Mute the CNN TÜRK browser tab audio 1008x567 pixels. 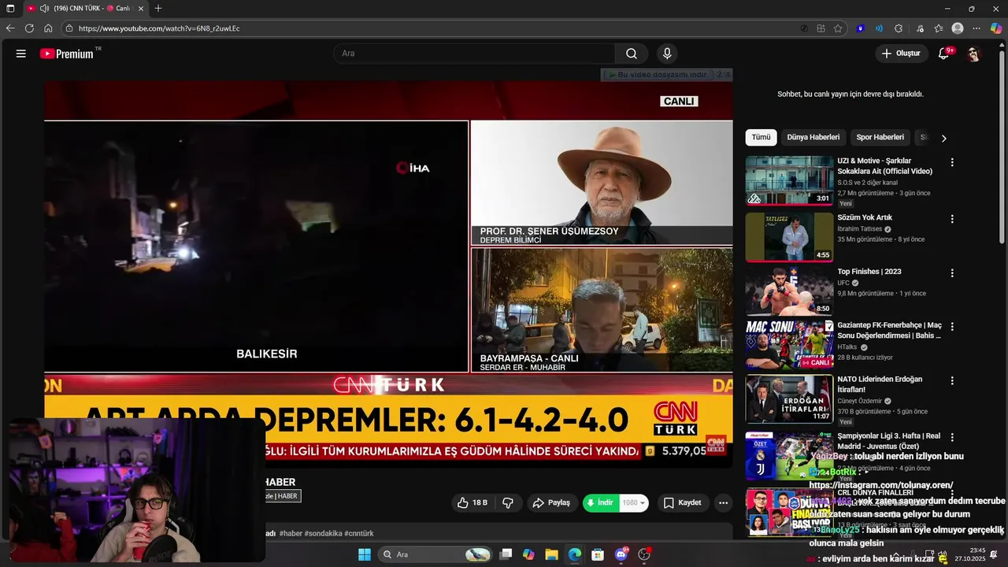44,8
